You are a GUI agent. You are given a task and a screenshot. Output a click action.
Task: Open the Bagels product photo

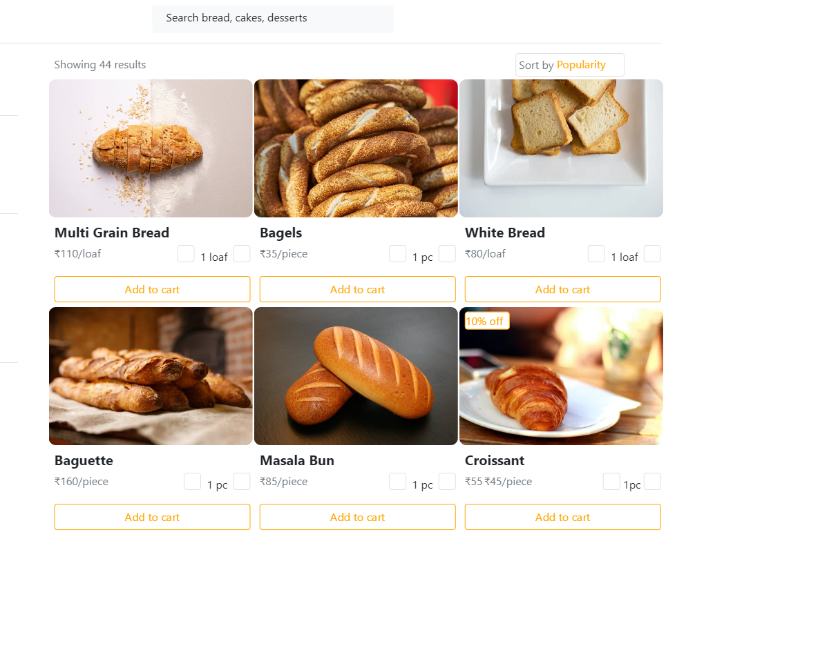point(356,148)
